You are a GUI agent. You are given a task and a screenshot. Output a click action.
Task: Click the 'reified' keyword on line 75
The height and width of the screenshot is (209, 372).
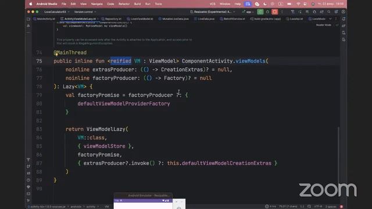point(120,61)
